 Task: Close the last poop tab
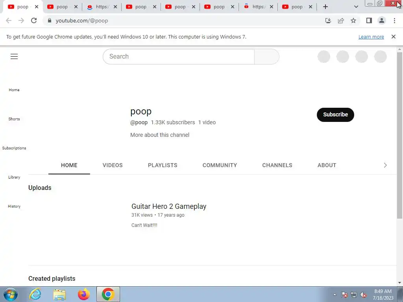[311, 7]
